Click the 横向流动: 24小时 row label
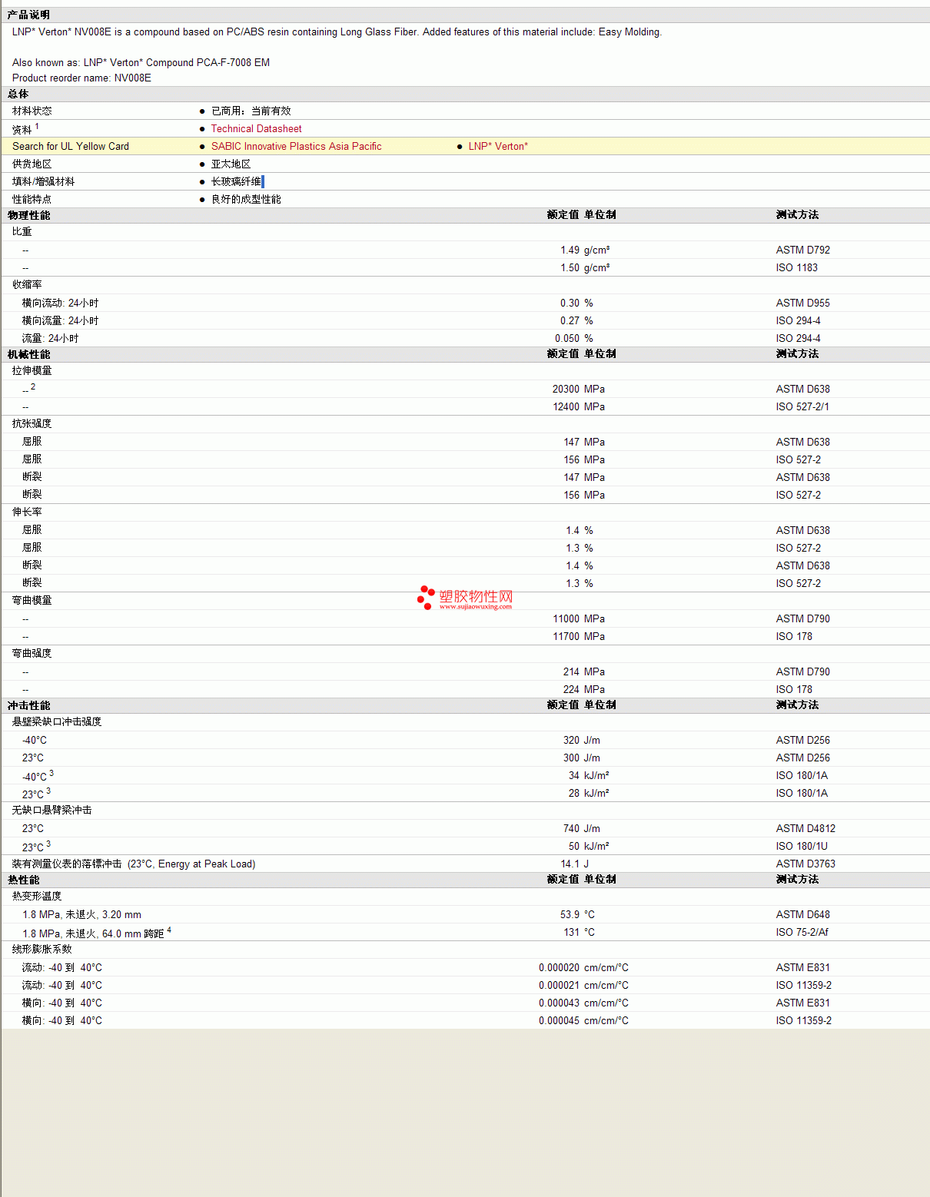This screenshot has width=930, height=1197. (x=60, y=303)
